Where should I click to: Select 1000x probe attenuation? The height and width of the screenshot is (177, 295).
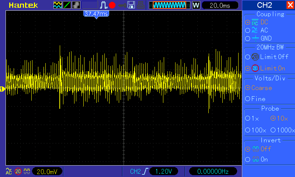click(282, 130)
